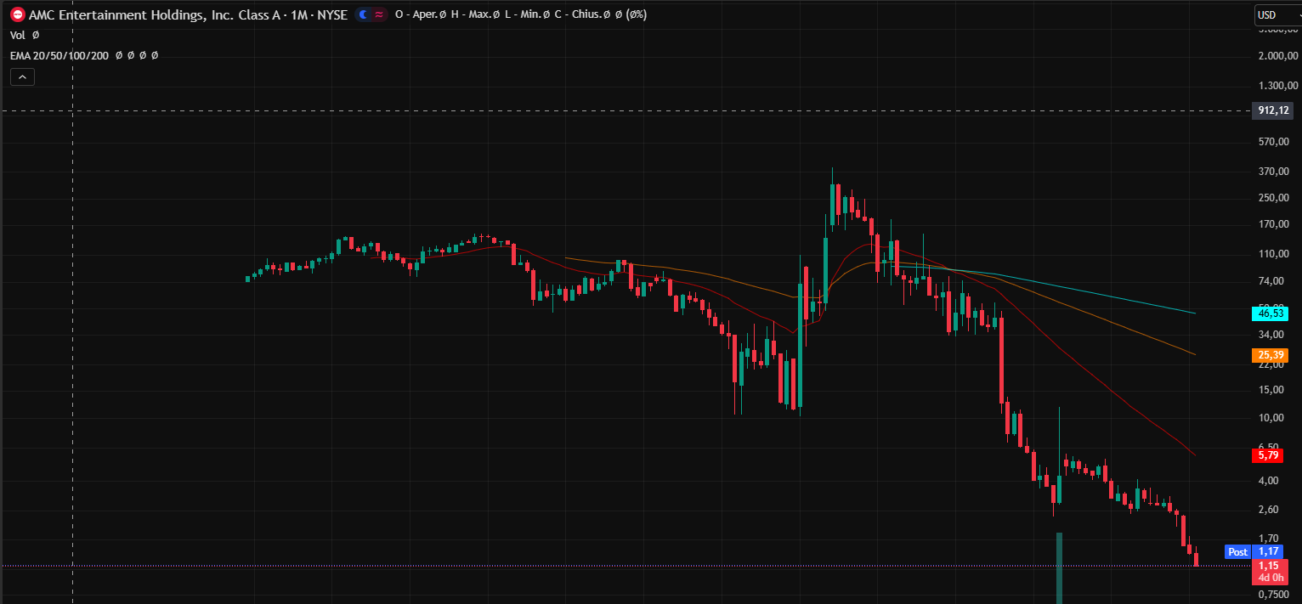The height and width of the screenshot is (604, 1302).
Task: Click the 370,00 price axis label
Action: (x=1274, y=171)
